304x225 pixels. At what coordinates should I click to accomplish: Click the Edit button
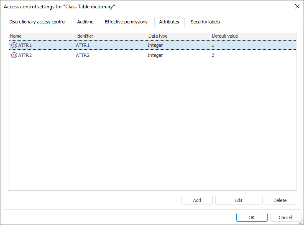[x=238, y=200]
